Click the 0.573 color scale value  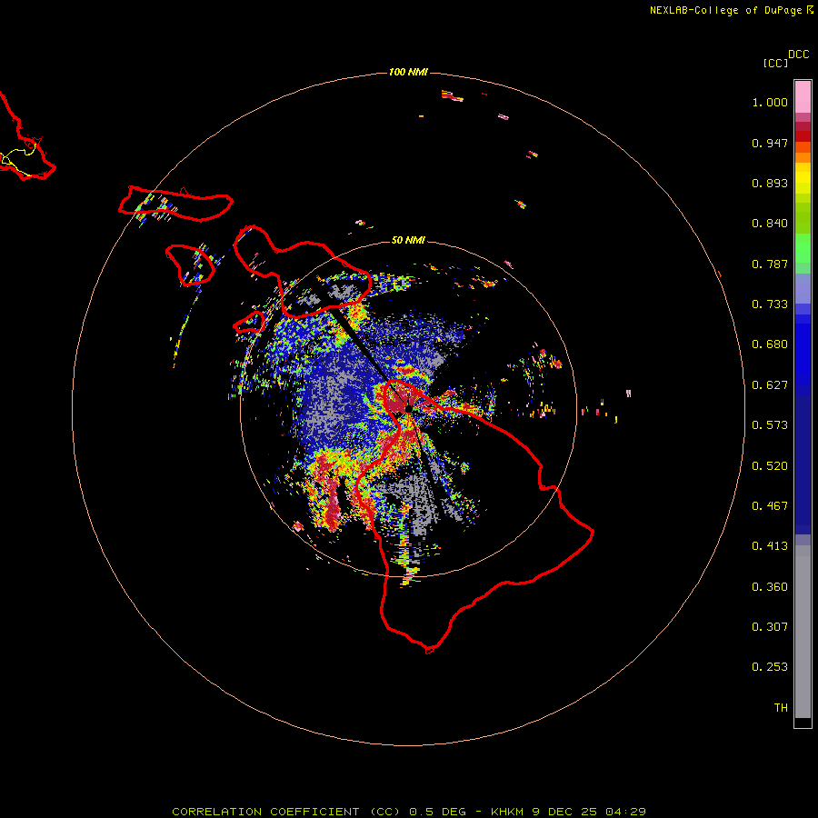(770, 425)
